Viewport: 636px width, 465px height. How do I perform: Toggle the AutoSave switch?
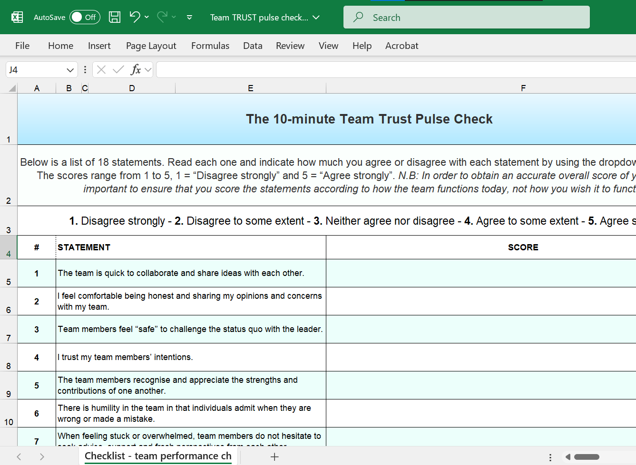pos(85,18)
